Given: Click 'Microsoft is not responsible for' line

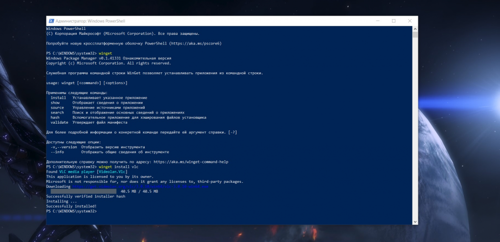Looking at the screenshot, I should coord(145,182).
